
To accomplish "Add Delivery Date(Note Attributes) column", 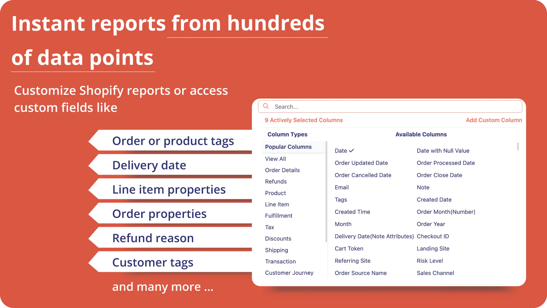I will (374, 236).
